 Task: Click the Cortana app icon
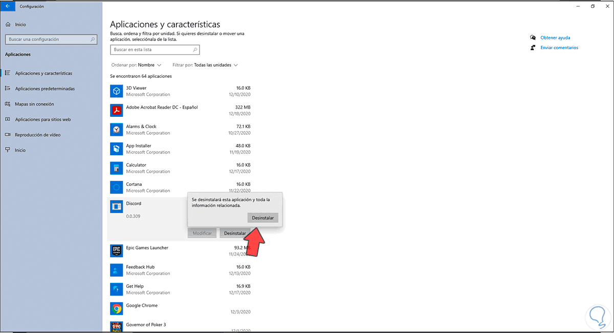point(117,187)
